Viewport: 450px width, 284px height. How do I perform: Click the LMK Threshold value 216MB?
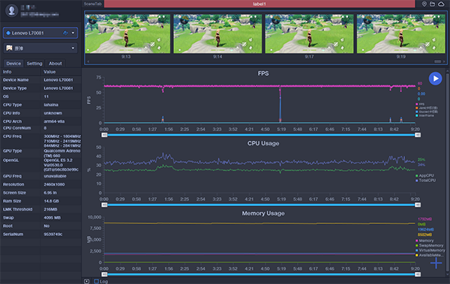[50, 209]
